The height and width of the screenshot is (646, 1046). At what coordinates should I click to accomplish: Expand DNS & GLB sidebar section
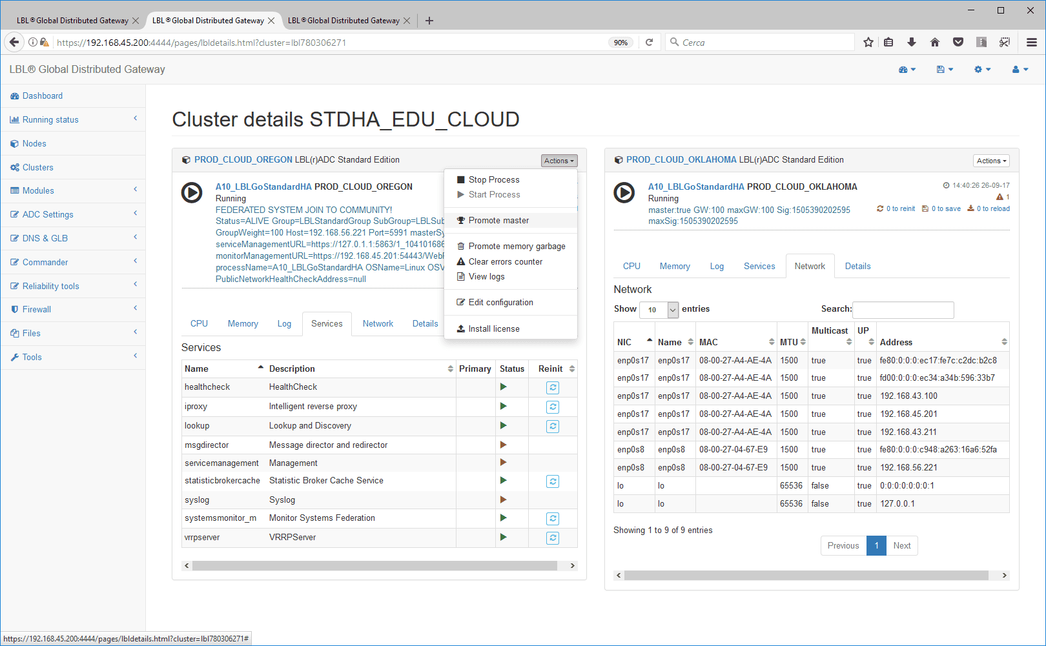click(x=72, y=238)
